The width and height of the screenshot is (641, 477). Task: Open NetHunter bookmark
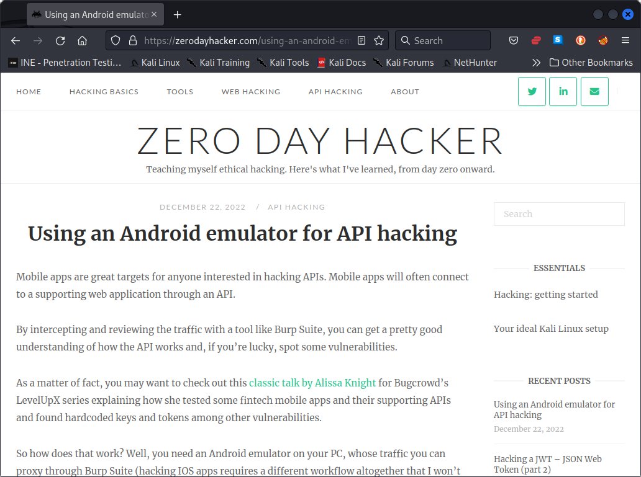470,63
